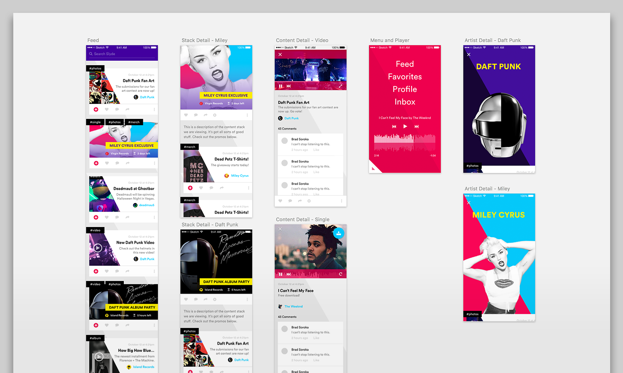This screenshot has height=373, width=623.
Task: Open Profile from the pink menu
Action: [405, 89]
